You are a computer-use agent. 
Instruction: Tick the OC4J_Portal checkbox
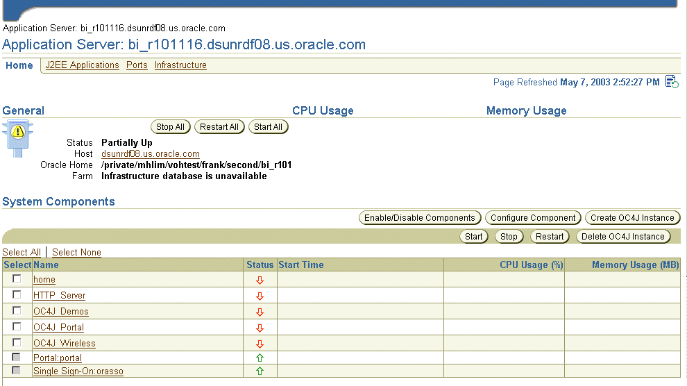17,326
